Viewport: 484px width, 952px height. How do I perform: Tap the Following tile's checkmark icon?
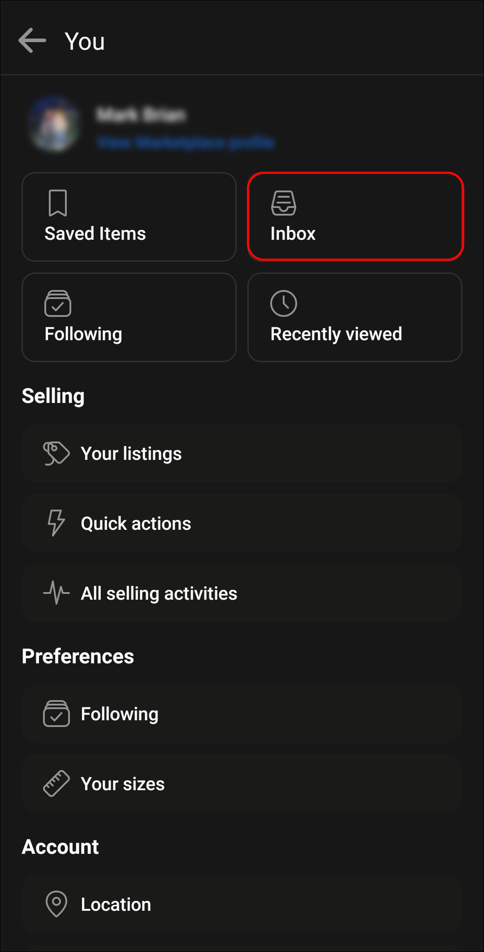click(58, 303)
